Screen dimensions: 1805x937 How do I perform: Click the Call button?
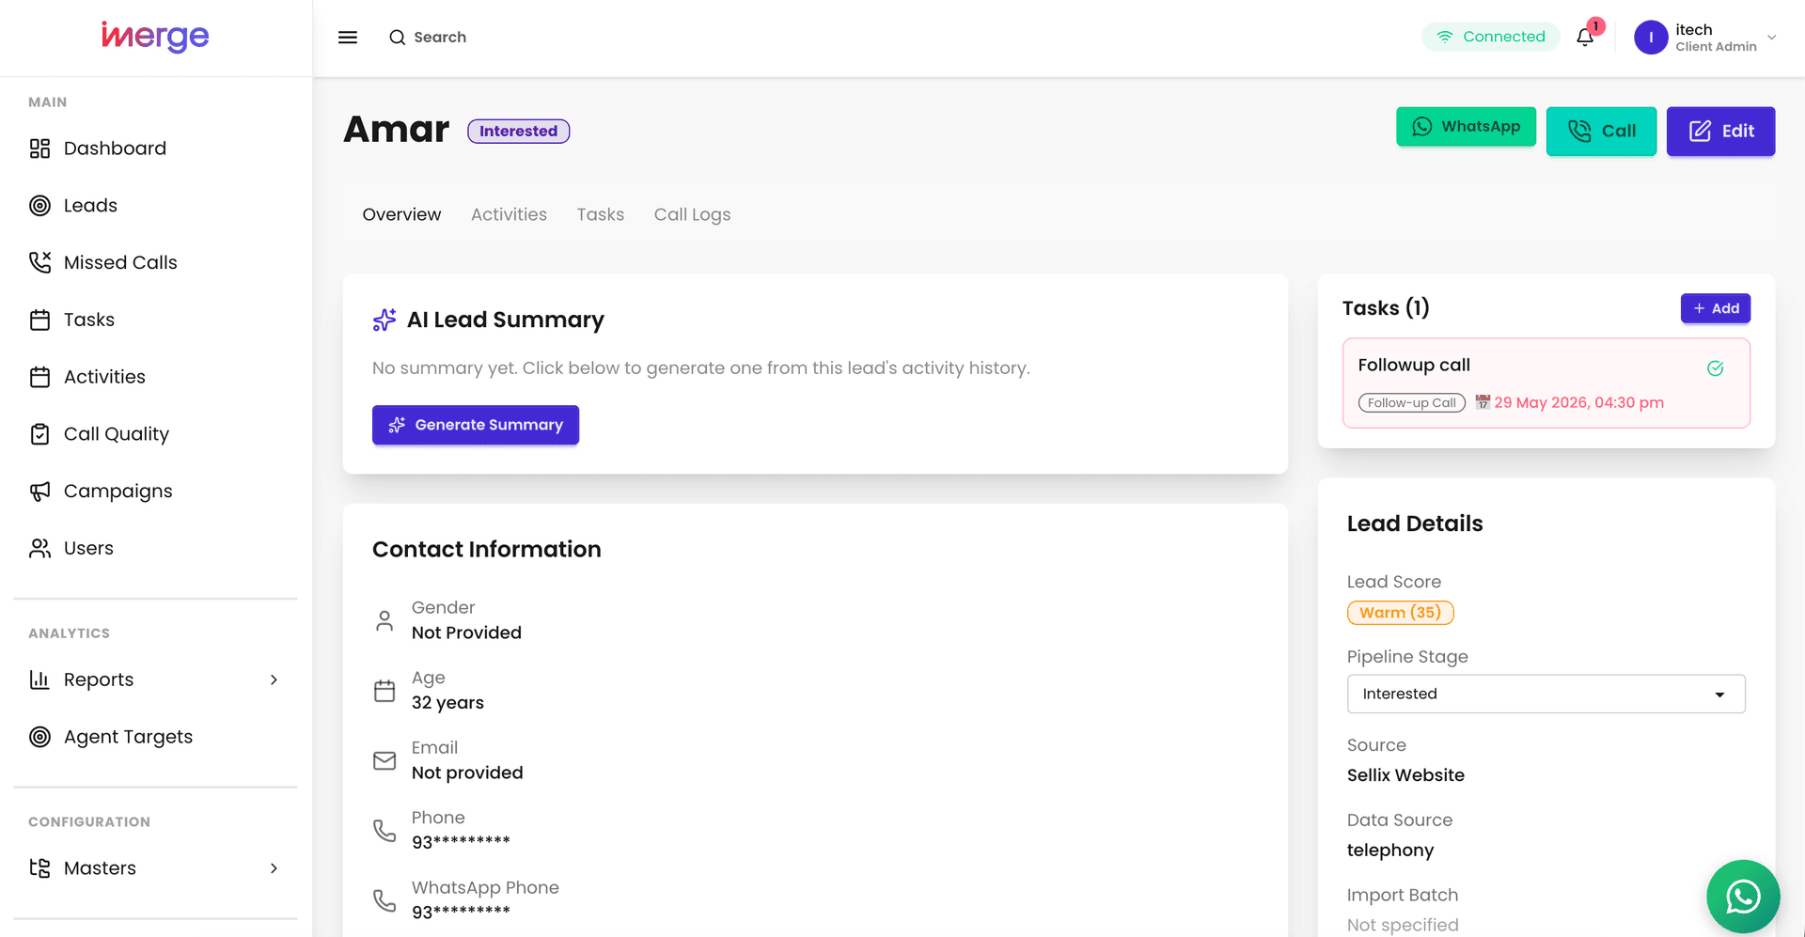coord(1601,132)
